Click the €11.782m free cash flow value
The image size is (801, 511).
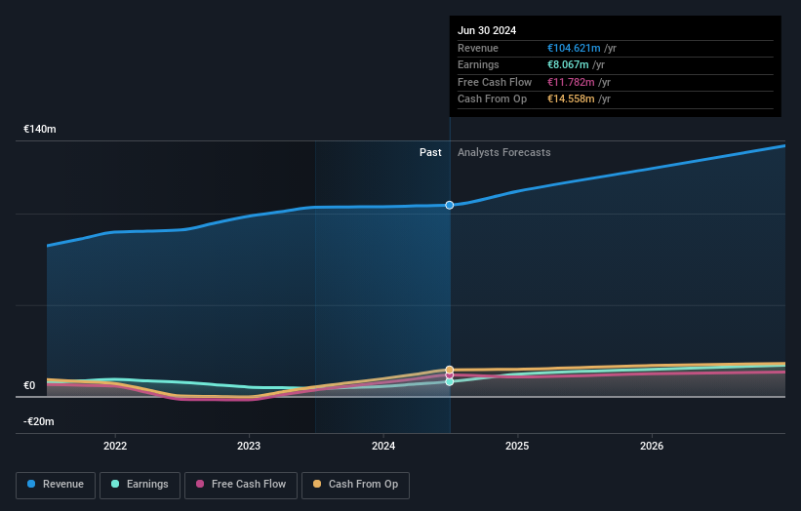tap(571, 82)
